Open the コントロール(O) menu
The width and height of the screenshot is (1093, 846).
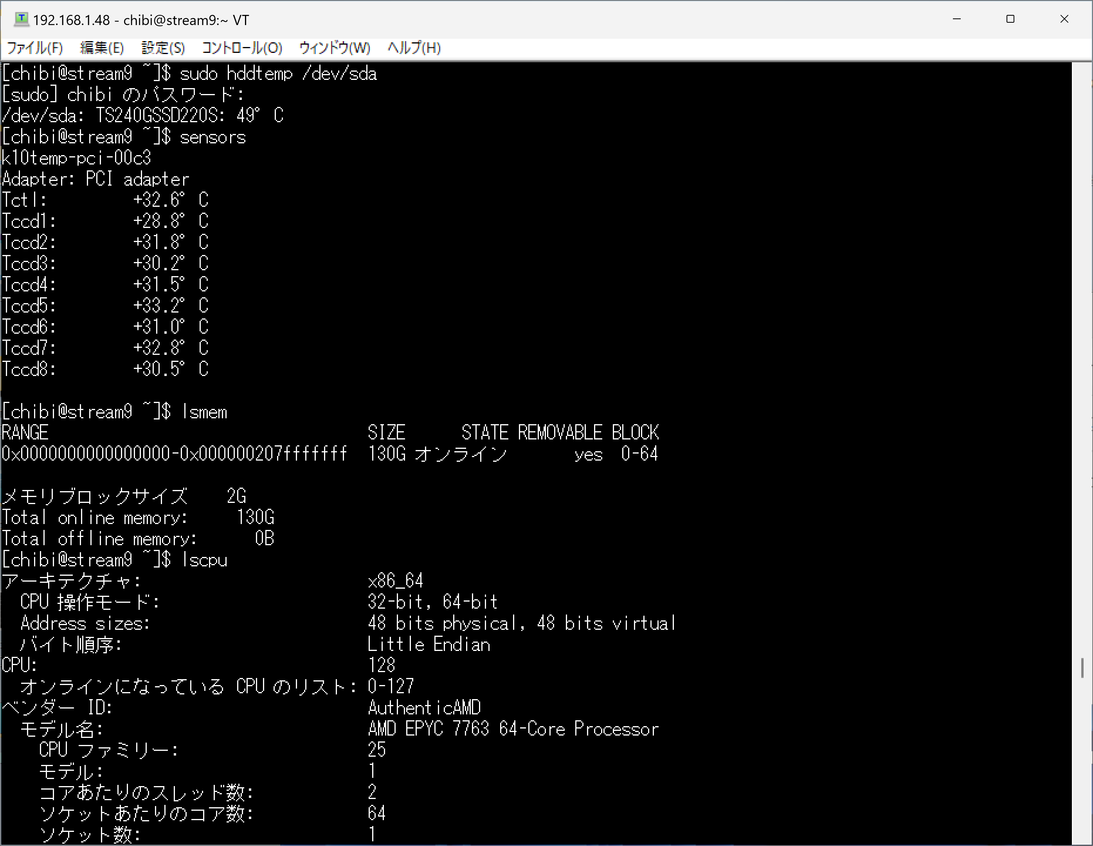[242, 48]
